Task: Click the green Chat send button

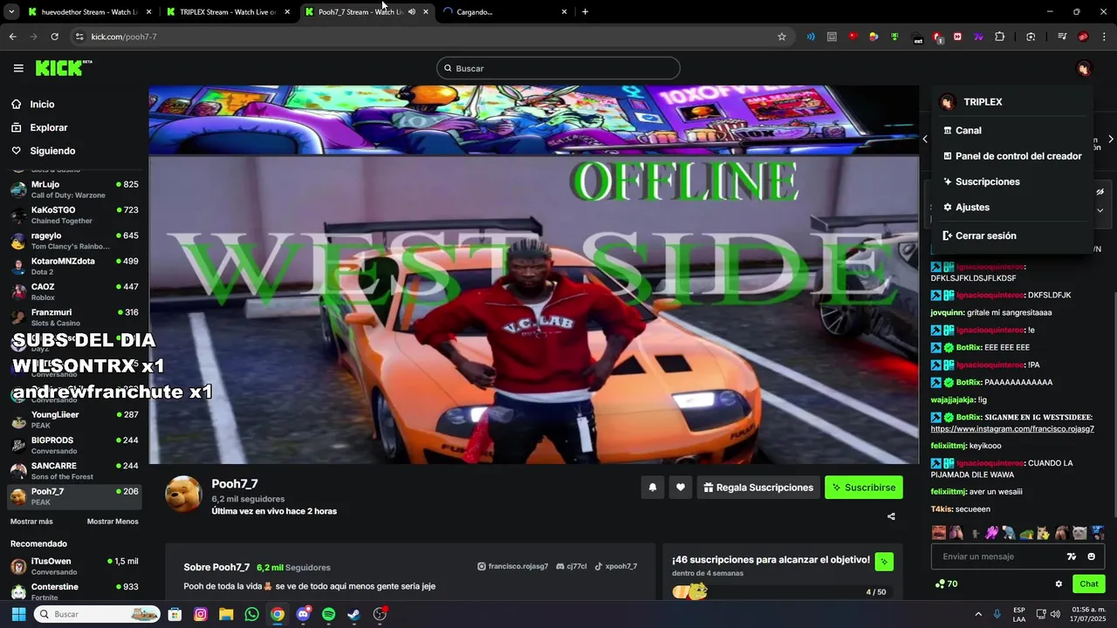Action: 1089,584
